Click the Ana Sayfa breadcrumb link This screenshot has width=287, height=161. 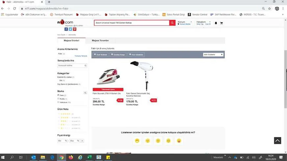click(61, 35)
